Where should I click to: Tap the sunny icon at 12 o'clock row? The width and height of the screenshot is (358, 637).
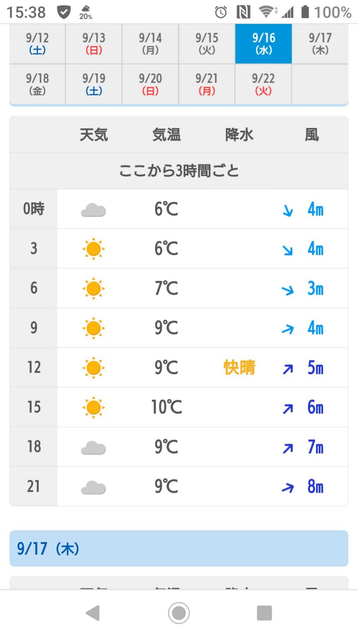click(93, 368)
